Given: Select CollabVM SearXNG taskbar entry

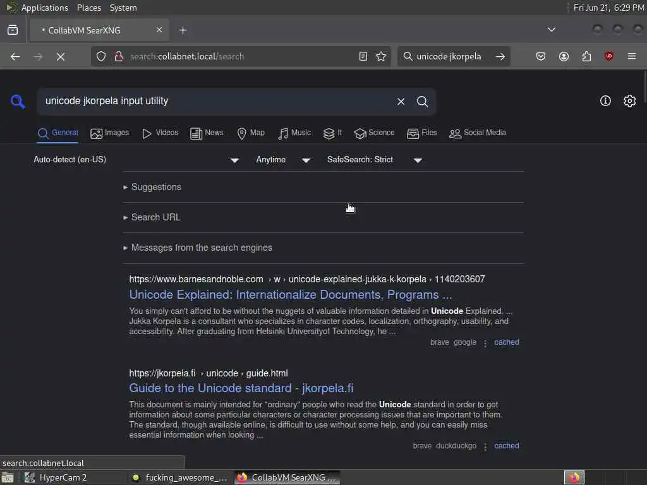Looking at the screenshot, I should point(287,477).
